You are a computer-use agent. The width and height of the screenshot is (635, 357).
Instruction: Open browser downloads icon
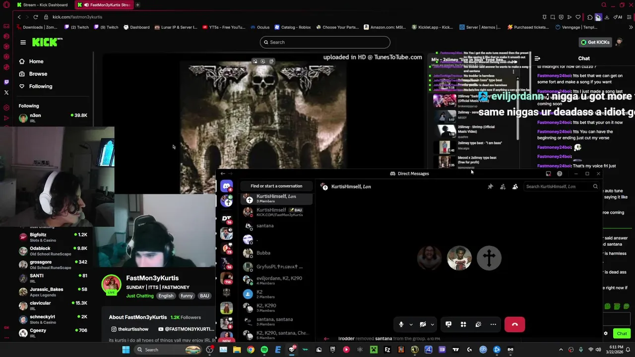click(607, 17)
